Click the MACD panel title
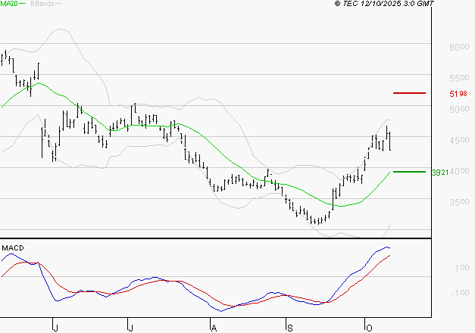Viewport: 475px width, 333px height. pos(13,248)
